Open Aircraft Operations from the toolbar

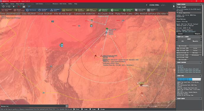pyautogui.click(x=80, y=10)
